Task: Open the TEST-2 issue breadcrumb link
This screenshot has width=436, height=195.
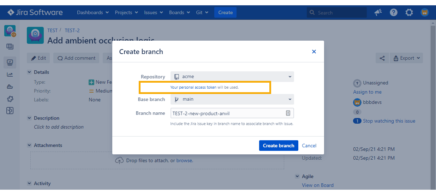Action: [x=72, y=30]
